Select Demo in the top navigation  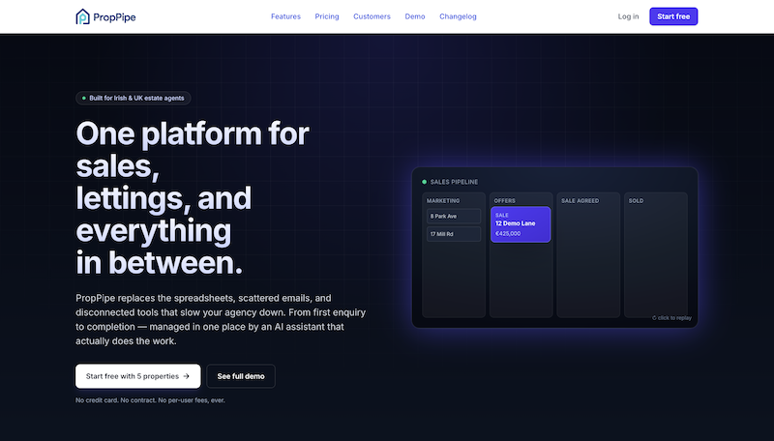coord(415,16)
